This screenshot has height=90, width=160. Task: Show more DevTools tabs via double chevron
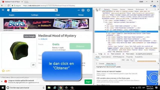pyautogui.click(x=147, y=9)
